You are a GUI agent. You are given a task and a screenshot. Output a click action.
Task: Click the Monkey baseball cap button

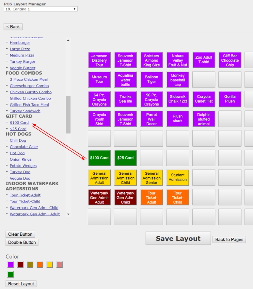(178, 80)
